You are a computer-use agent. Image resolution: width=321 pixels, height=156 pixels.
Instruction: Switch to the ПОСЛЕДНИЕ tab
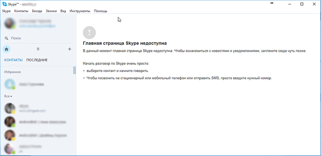37,60
